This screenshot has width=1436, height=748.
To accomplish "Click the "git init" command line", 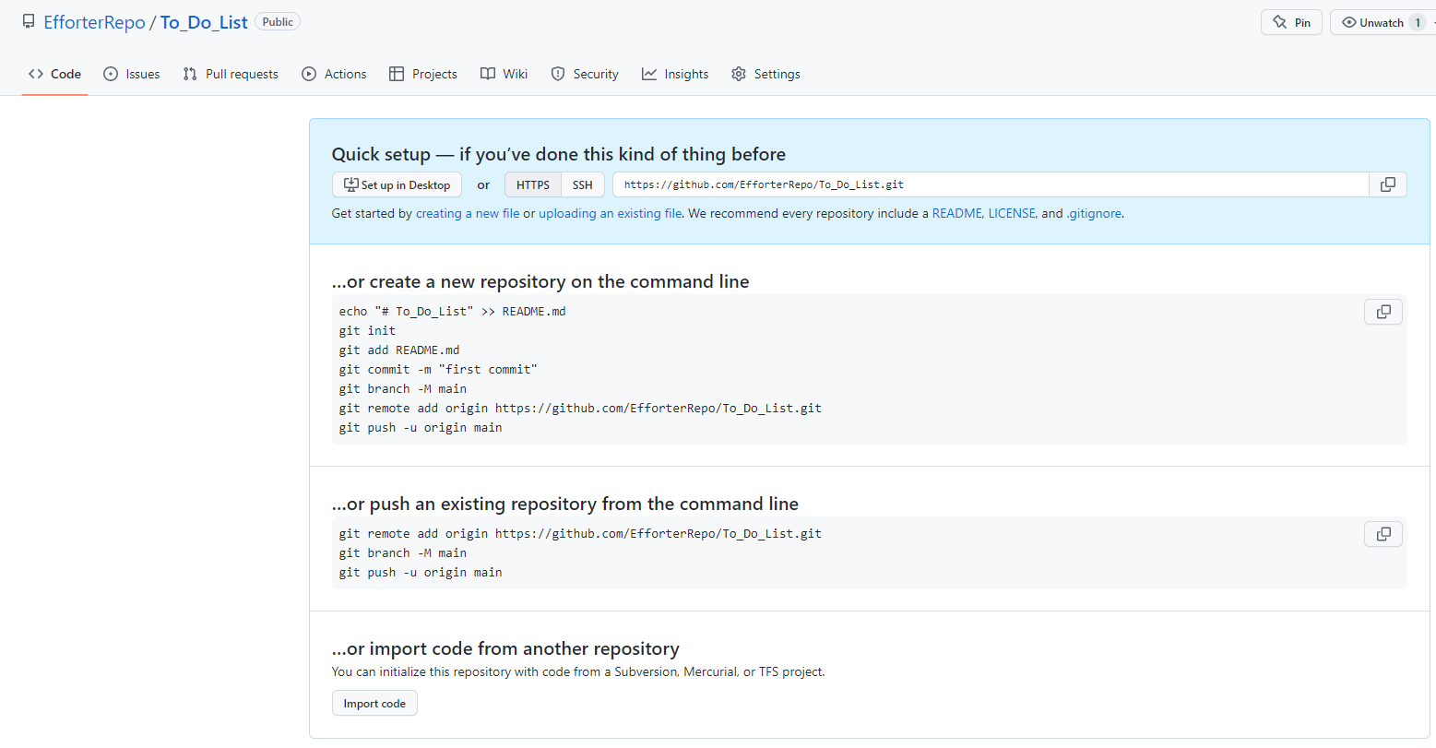I will [x=367, y=330].
